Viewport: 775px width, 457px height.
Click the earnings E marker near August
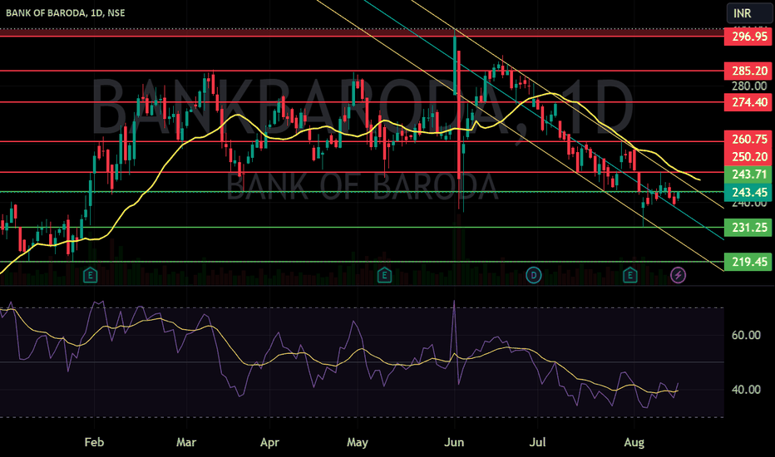pos(629,275)
